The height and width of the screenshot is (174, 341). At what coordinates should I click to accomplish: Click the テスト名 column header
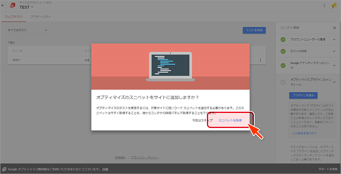point(17,51)
